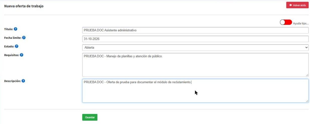310x124 pixels.
Task: Click the 'Requisitos:' label
Action: [12, 55]
